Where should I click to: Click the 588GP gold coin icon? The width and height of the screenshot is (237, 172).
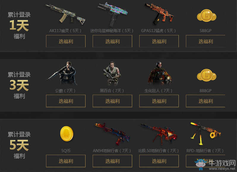pos(207,15)
